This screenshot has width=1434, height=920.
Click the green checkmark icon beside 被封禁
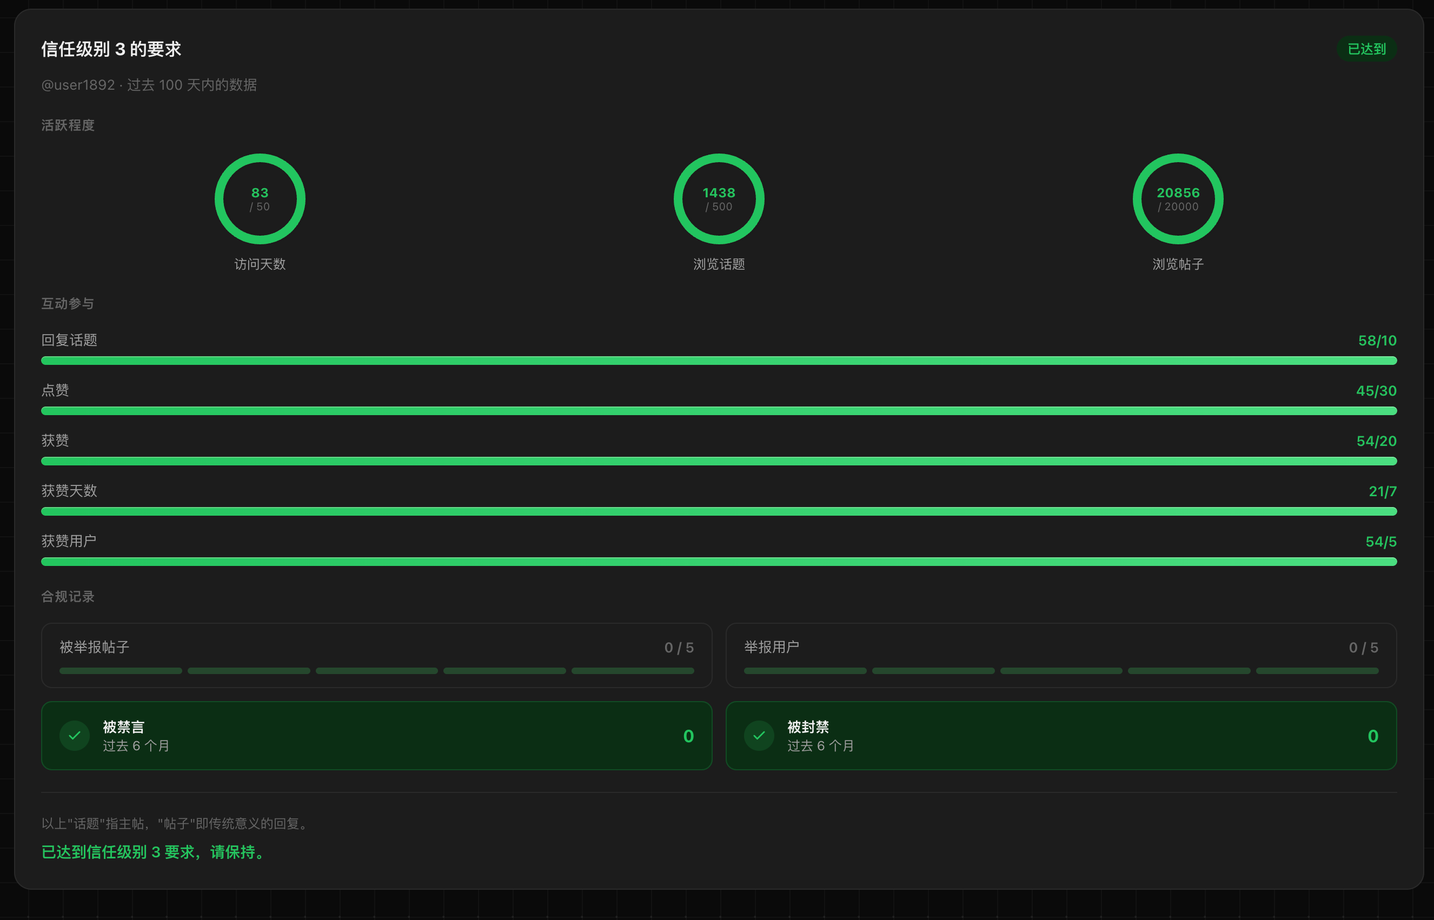759,735
